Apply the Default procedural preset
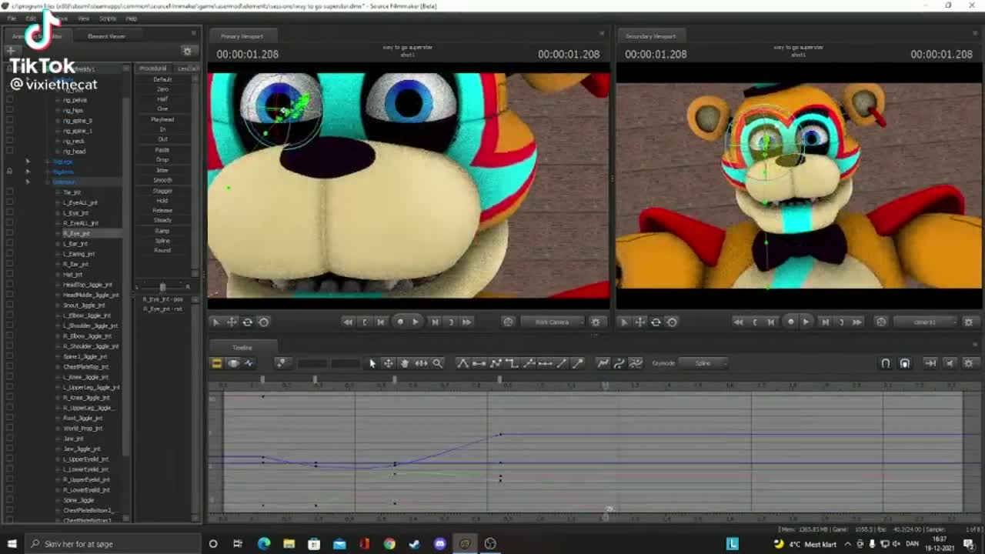985x554 pixels. (x=162, y=79)
